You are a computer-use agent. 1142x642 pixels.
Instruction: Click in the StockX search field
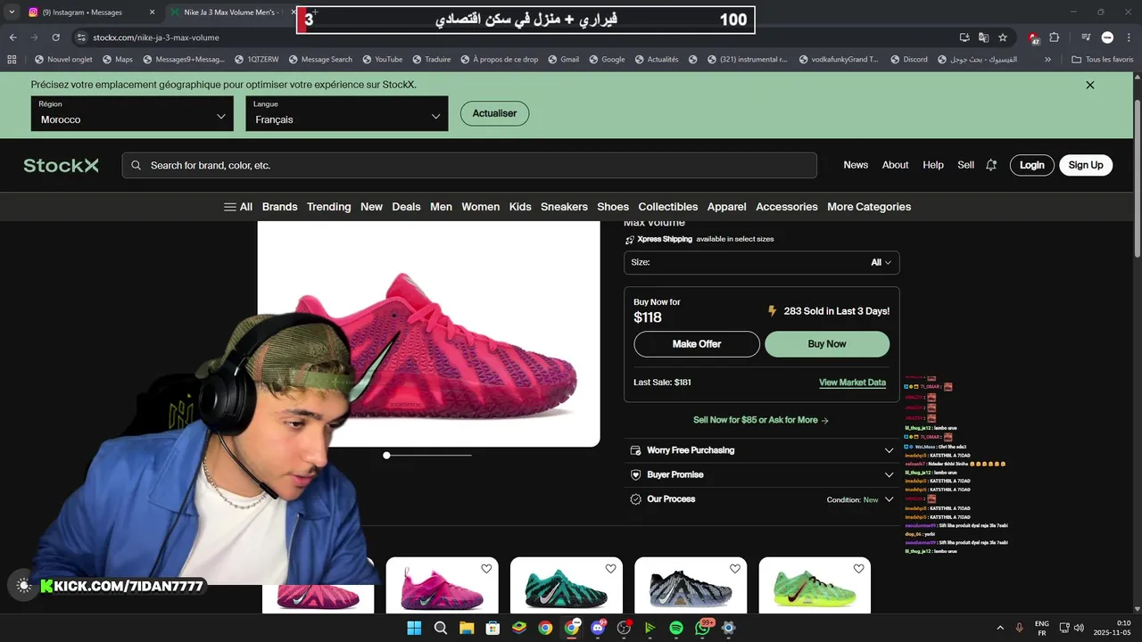[469, 165]
